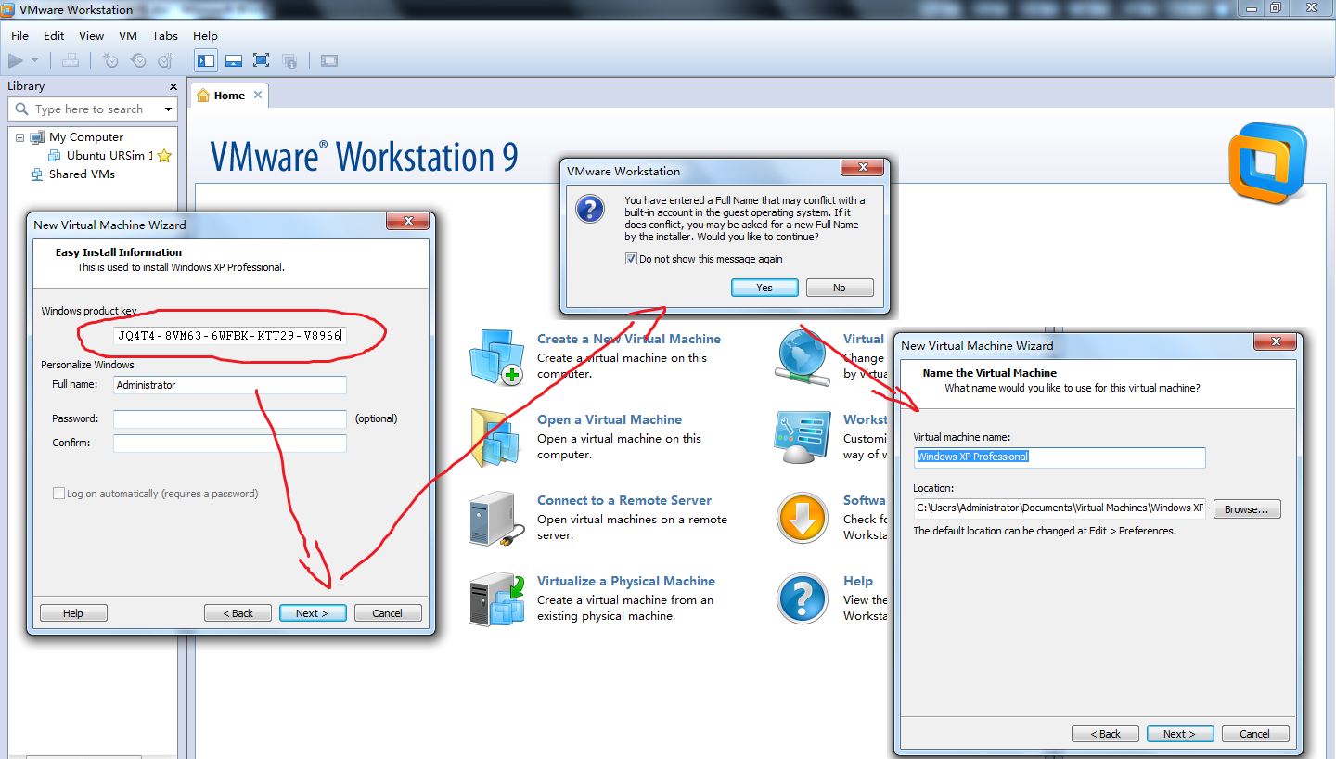
Task: Click Back in Name the Virtual Machine wizard
Action: click(1105, 734)
